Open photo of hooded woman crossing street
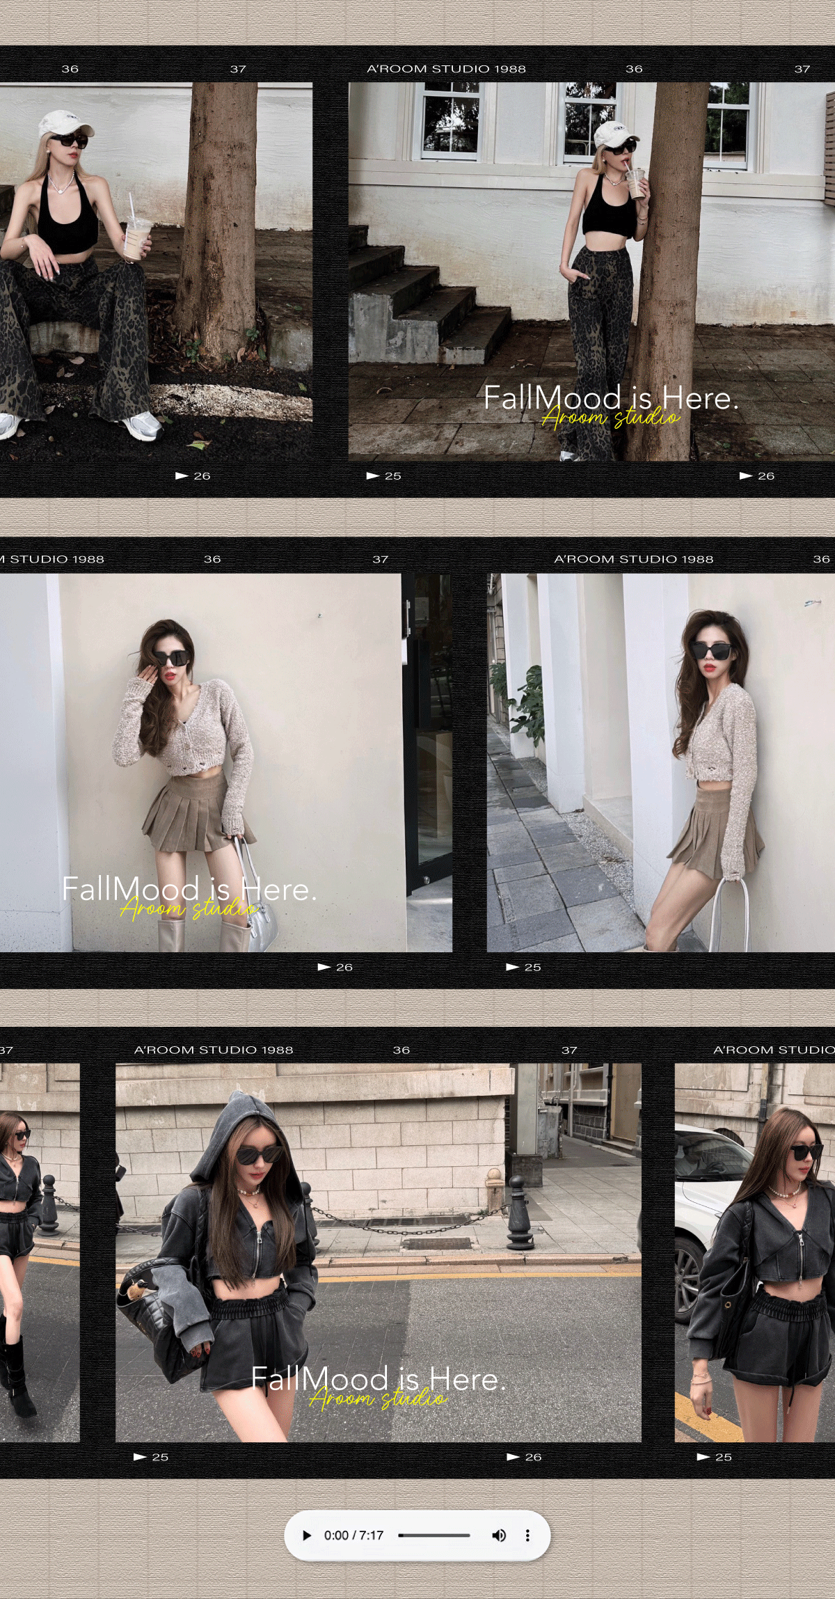Viewport: 835px width, 1599px height. tap(378, 1252)
